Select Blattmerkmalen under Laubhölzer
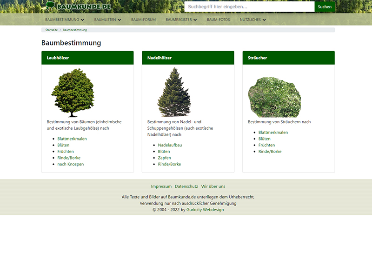The width and height of the screenshot is (372, 279). tap(72, 139)
